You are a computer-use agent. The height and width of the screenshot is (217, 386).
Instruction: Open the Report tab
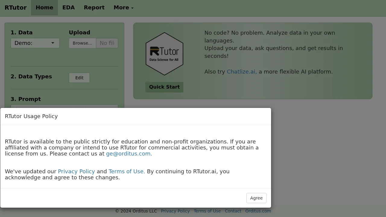pos(94,8)
